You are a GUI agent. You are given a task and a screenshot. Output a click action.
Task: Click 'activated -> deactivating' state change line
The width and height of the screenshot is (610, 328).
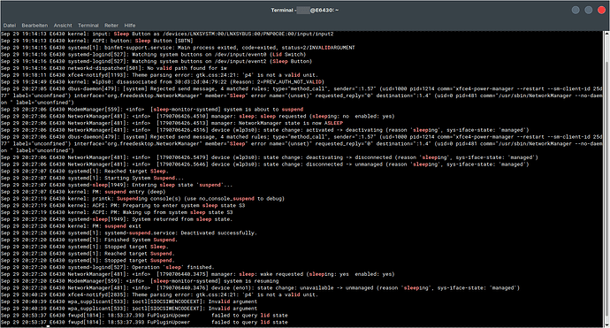click(265, 130)
